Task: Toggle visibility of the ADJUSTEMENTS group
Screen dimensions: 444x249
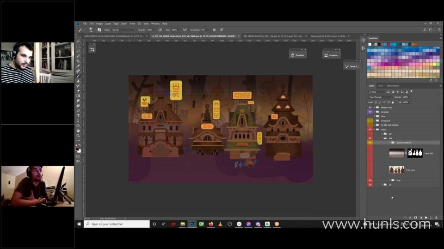Action: [370, 142]
